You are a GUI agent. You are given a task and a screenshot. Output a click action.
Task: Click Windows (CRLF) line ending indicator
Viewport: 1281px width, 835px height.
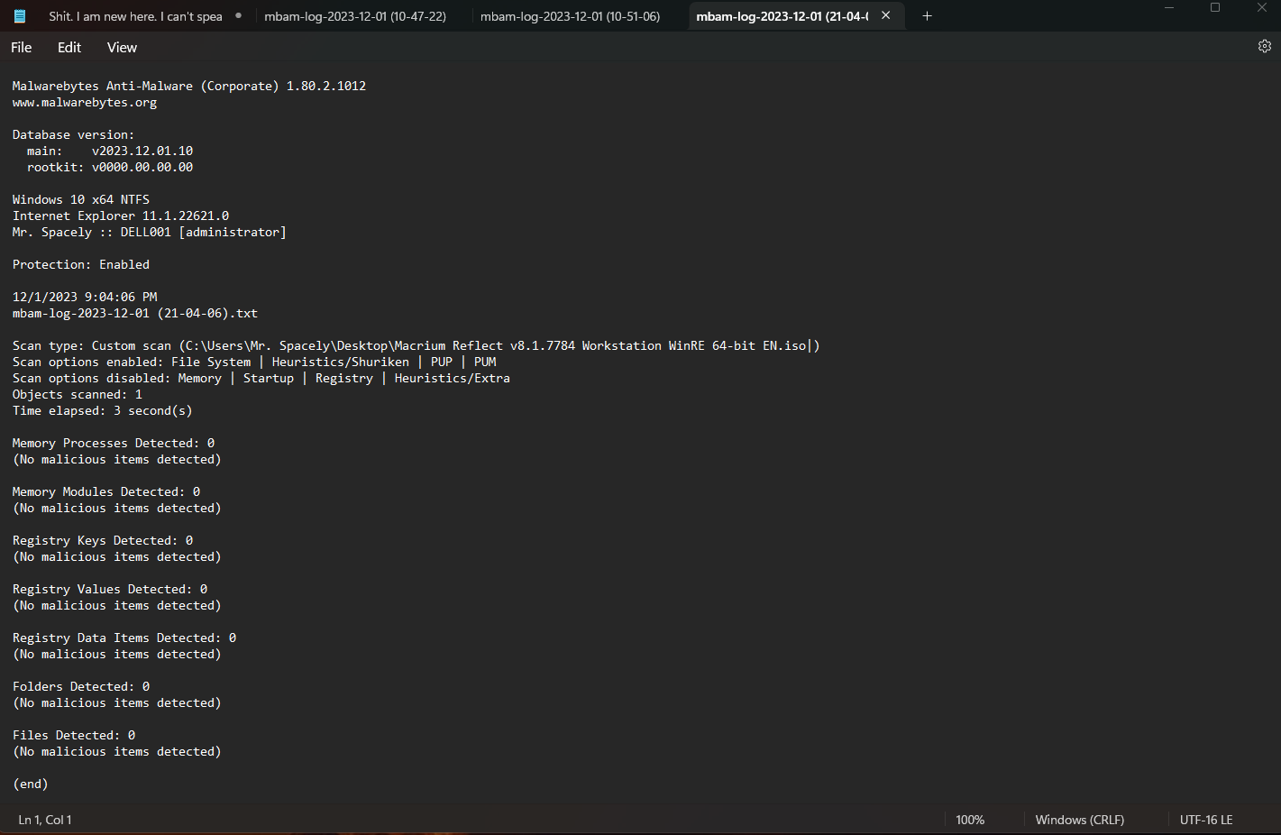click(x=1079, y=820)
